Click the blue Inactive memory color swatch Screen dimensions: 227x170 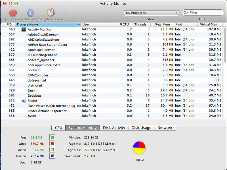[52, 156]
